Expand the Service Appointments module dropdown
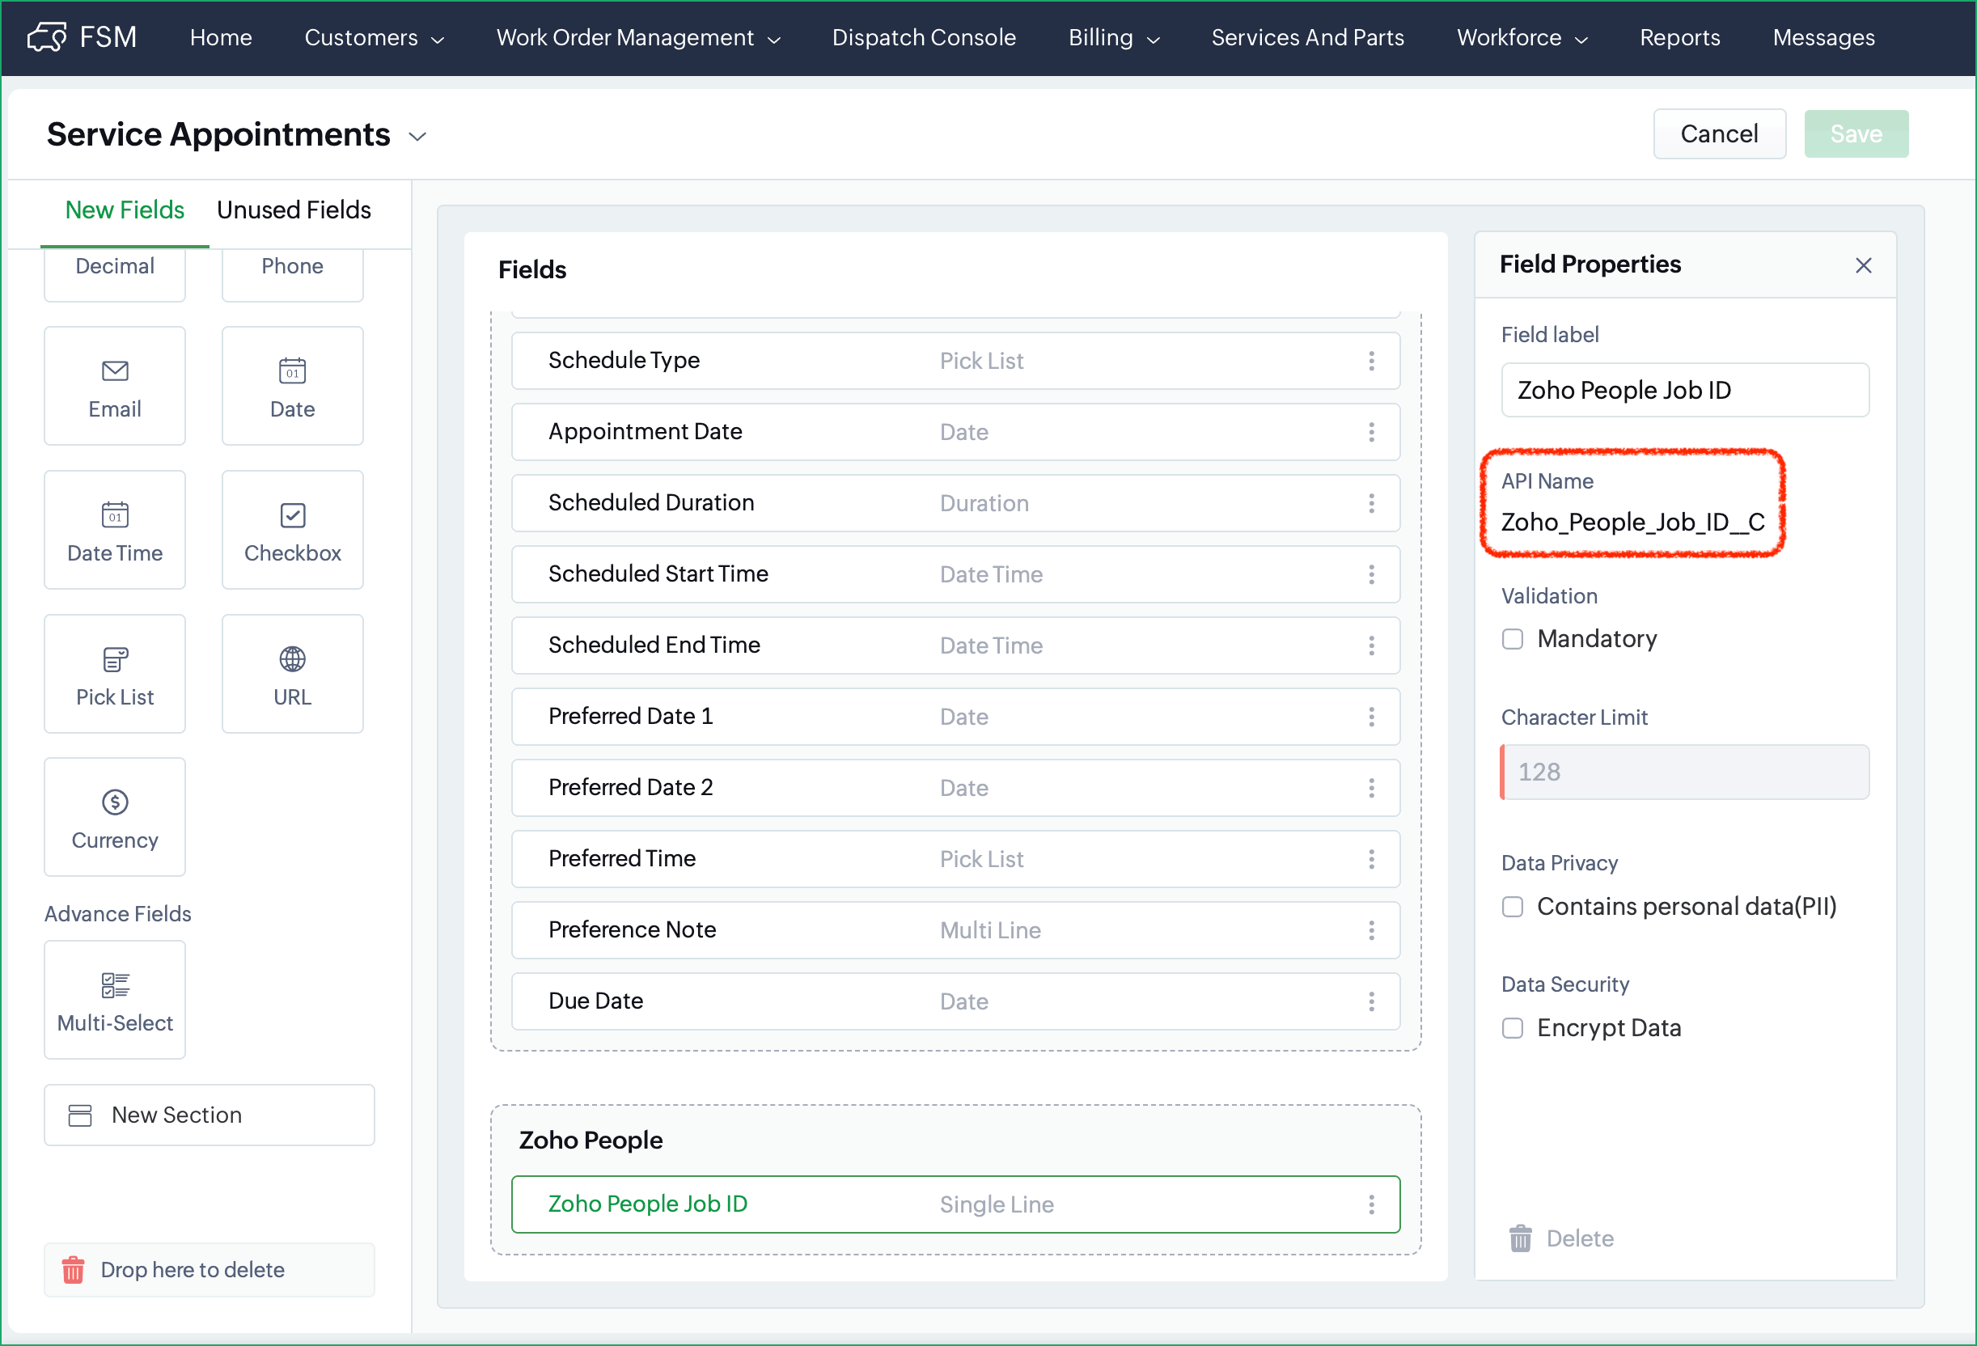Viewport: 1977px width, 1346px height. (417, 136)
